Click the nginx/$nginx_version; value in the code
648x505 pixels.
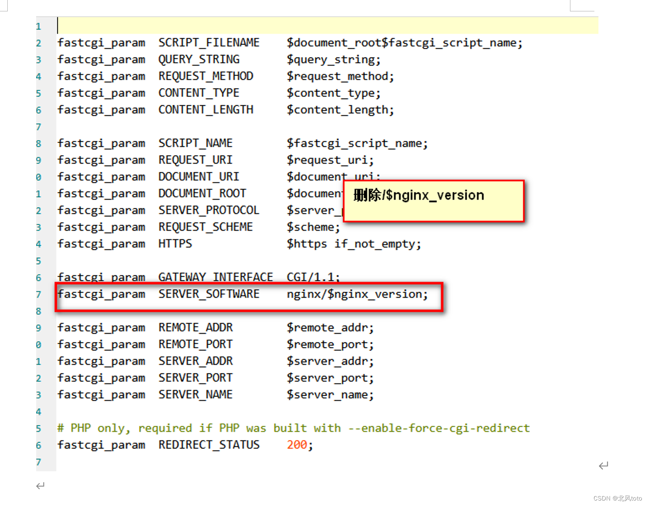click(358, 294)
